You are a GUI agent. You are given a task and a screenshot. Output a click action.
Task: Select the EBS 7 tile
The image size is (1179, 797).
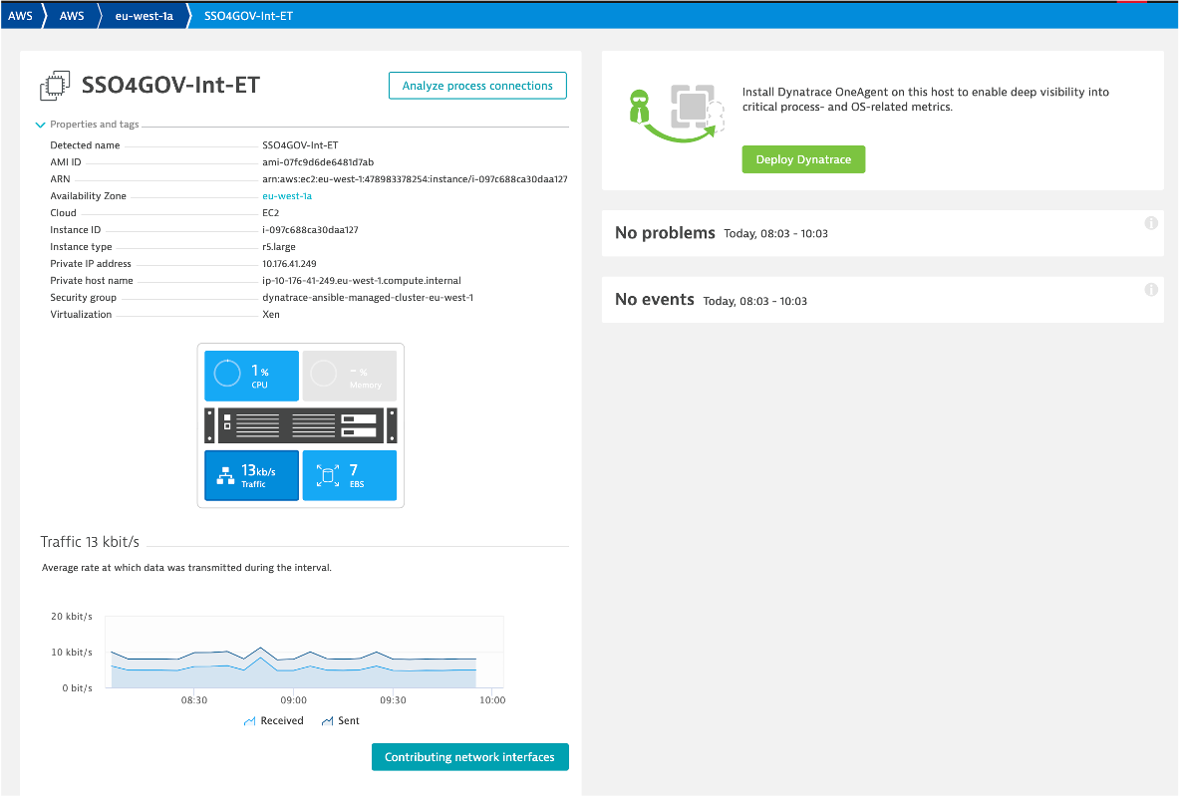[x=349, y=475]
